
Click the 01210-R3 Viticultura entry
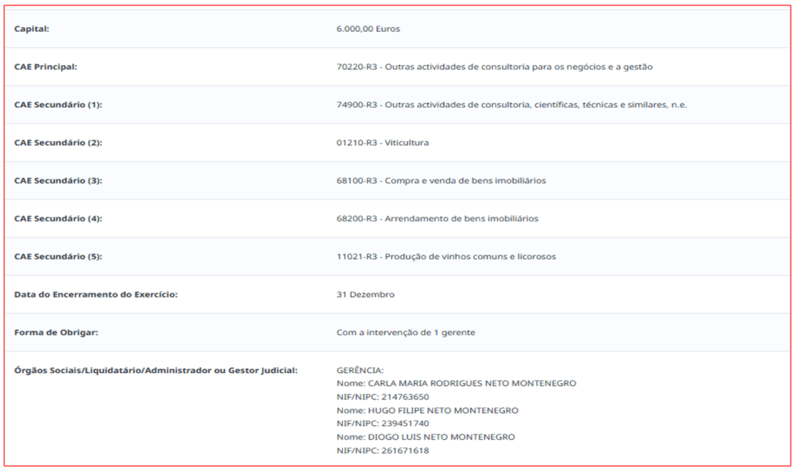(x=382, y=143)
